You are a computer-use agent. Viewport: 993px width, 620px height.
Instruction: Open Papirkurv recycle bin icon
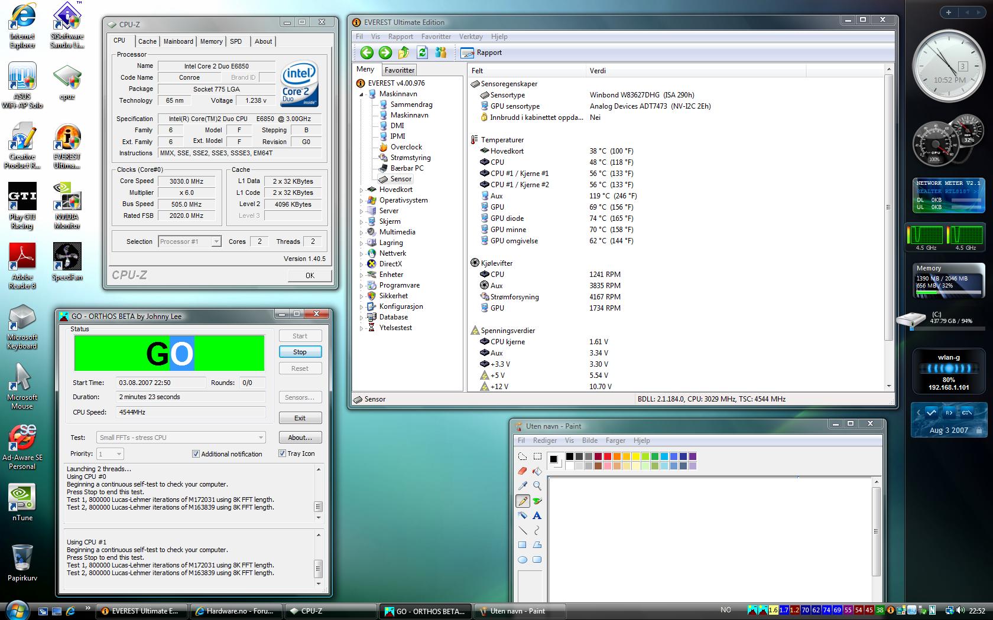22,563
